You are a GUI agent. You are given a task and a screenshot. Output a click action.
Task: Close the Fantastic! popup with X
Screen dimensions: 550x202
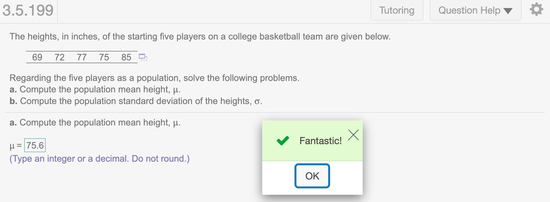pos(353,135)
